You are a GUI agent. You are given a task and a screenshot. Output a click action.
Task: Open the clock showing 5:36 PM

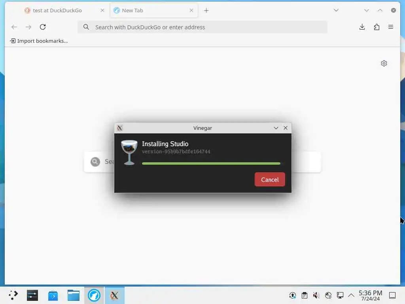tap(370, 295)
